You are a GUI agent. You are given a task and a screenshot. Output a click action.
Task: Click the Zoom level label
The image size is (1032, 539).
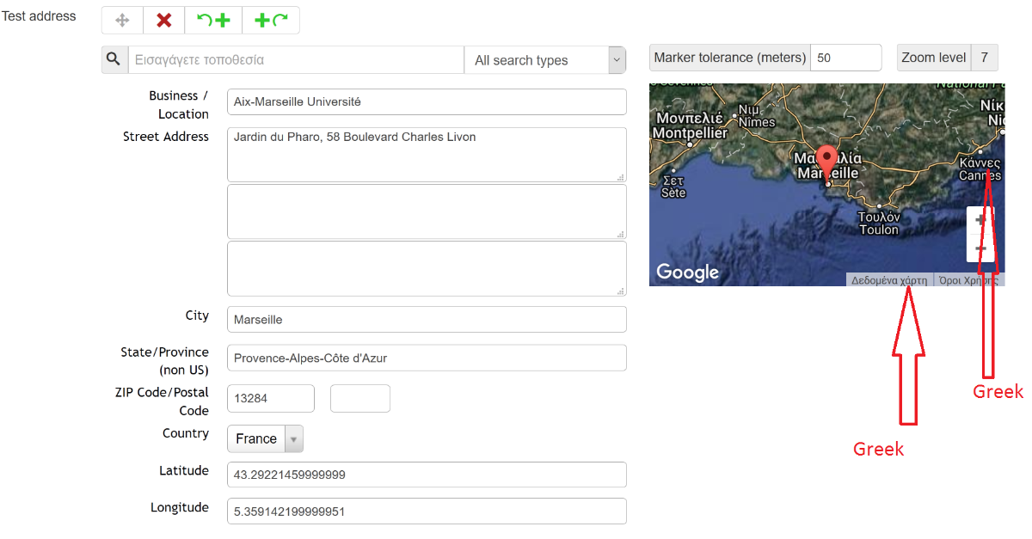934,58
